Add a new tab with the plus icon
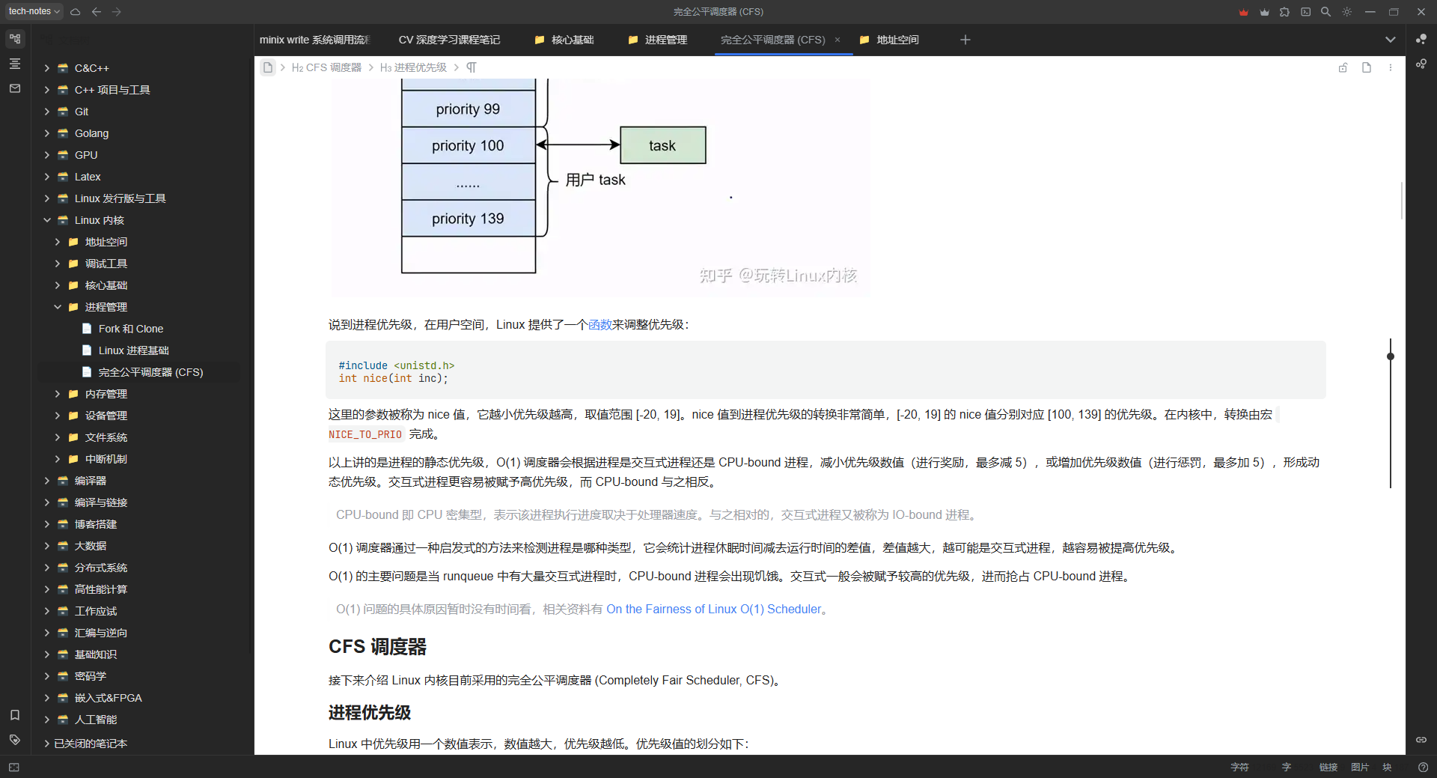The image size is (1437, 778). pyautogui.click(x=965, y=40)
